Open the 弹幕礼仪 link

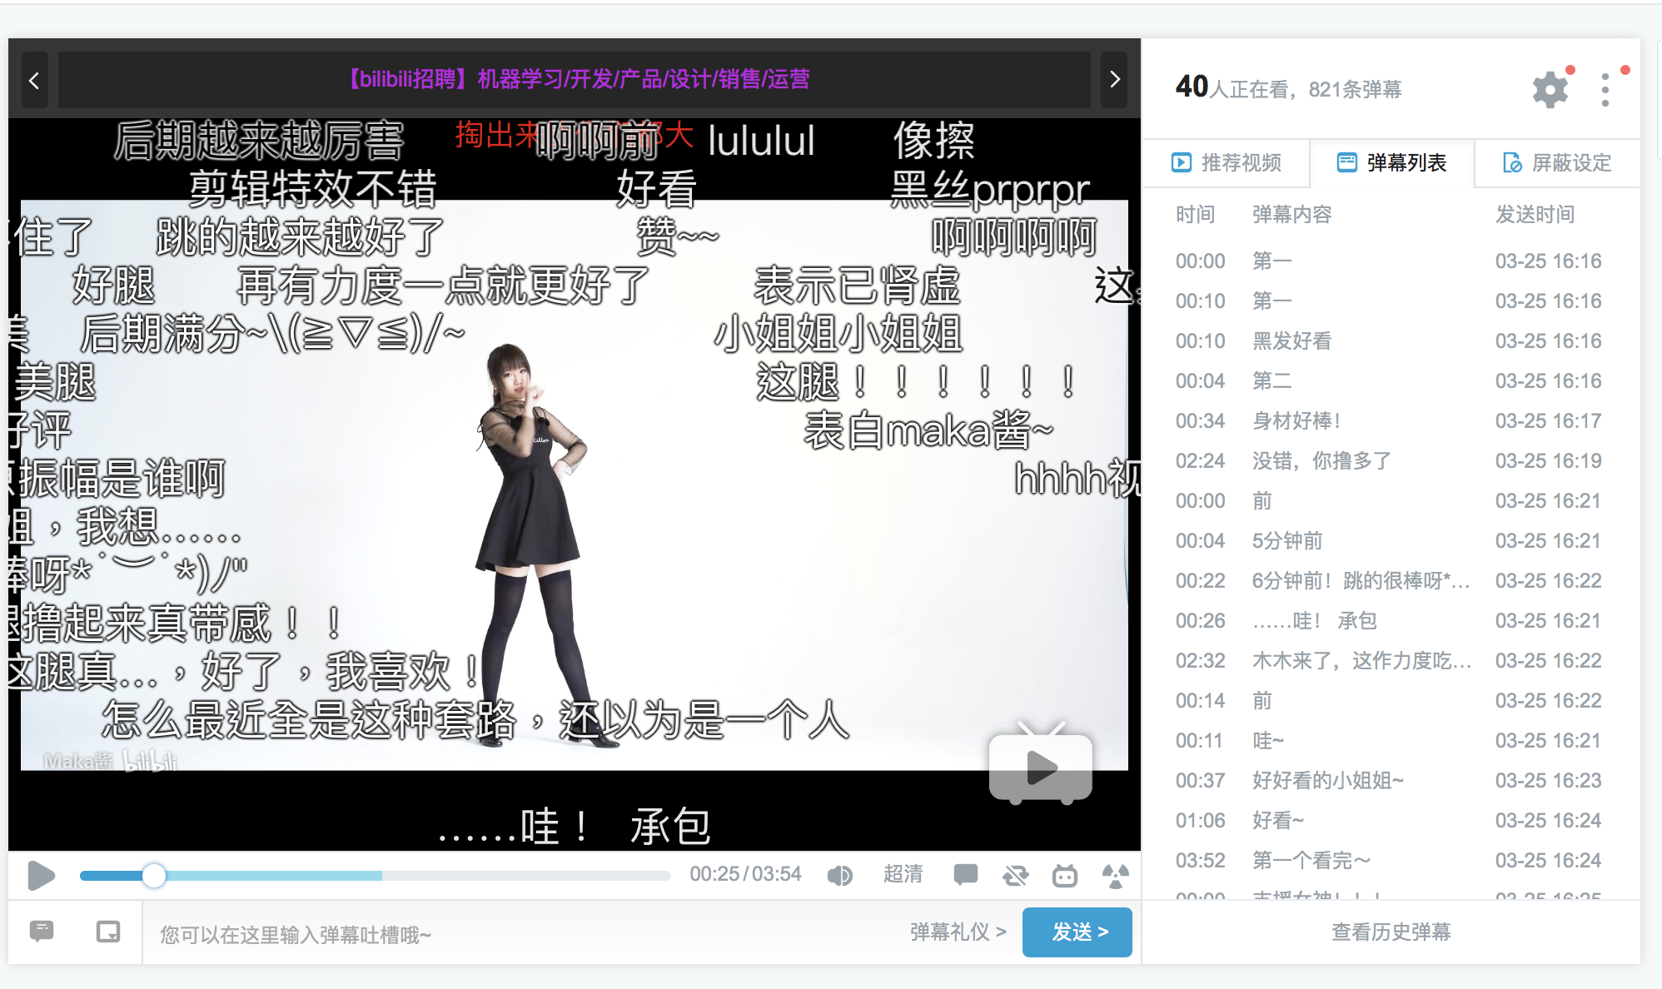pos(958,932)
